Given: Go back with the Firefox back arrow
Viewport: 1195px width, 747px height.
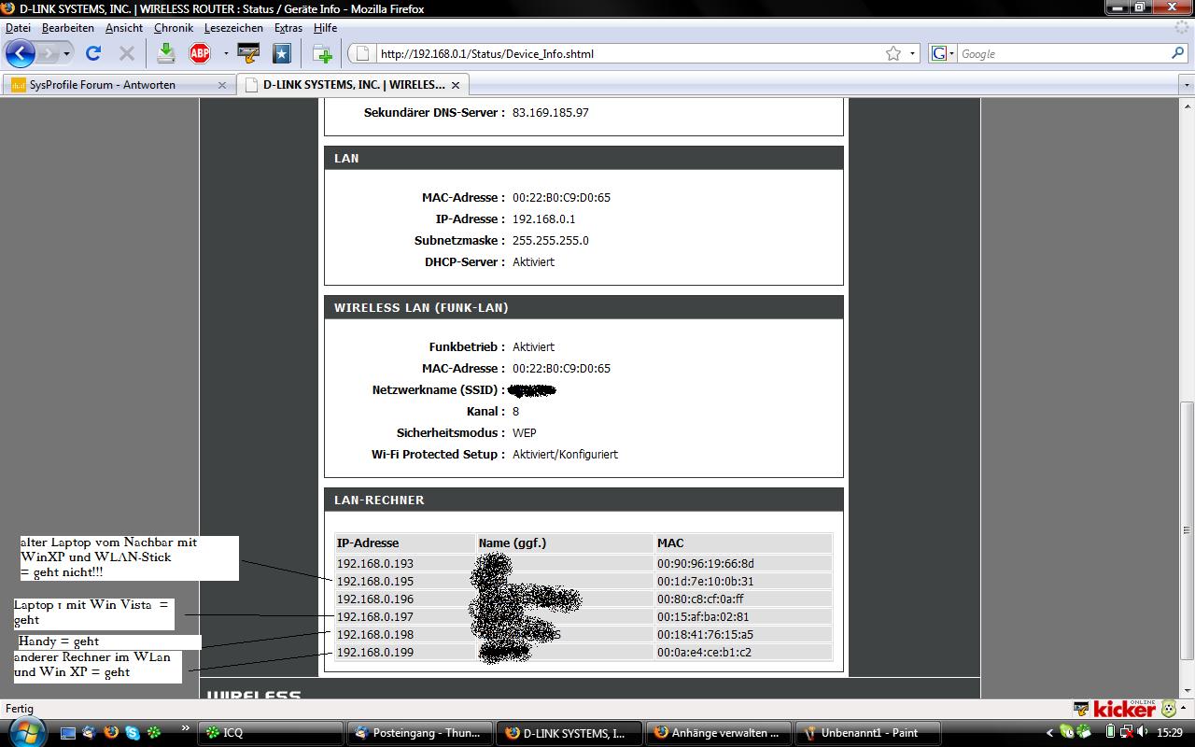Looking at the screenshot, I should 21,53.
